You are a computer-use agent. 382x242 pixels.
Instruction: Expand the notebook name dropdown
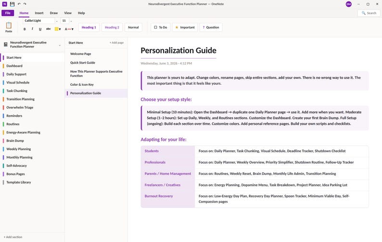60,45
